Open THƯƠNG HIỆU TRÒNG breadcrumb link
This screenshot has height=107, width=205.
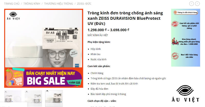59,4
